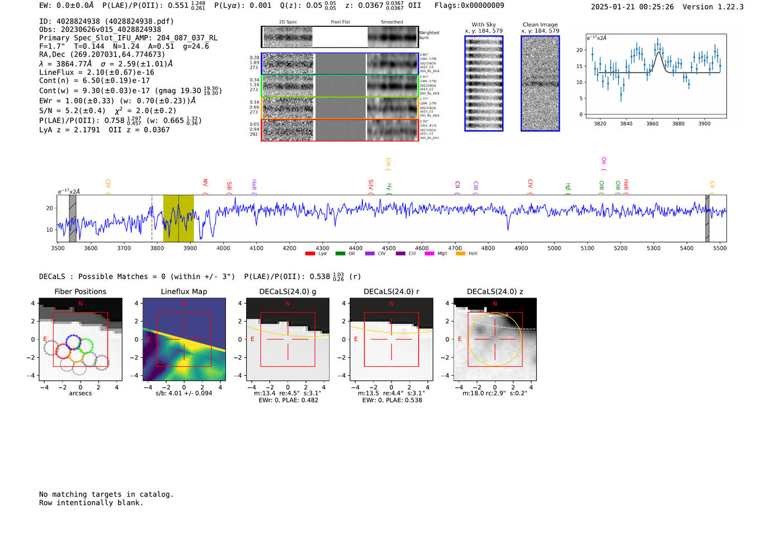Click the green Hγ line marker
783x533 pixels.
click(389, 189)
